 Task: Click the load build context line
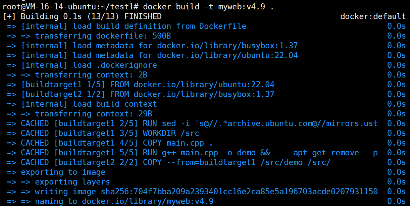(x=82, y=104)
